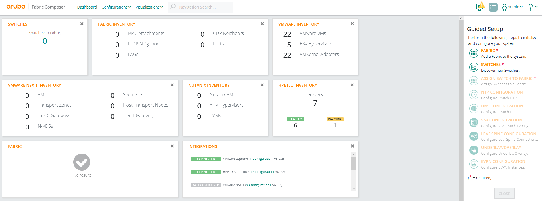Click the Transport Zones label

[x=55, y=105]
